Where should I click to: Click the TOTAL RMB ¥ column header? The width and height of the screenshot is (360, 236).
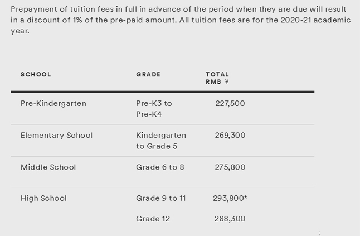217,78
